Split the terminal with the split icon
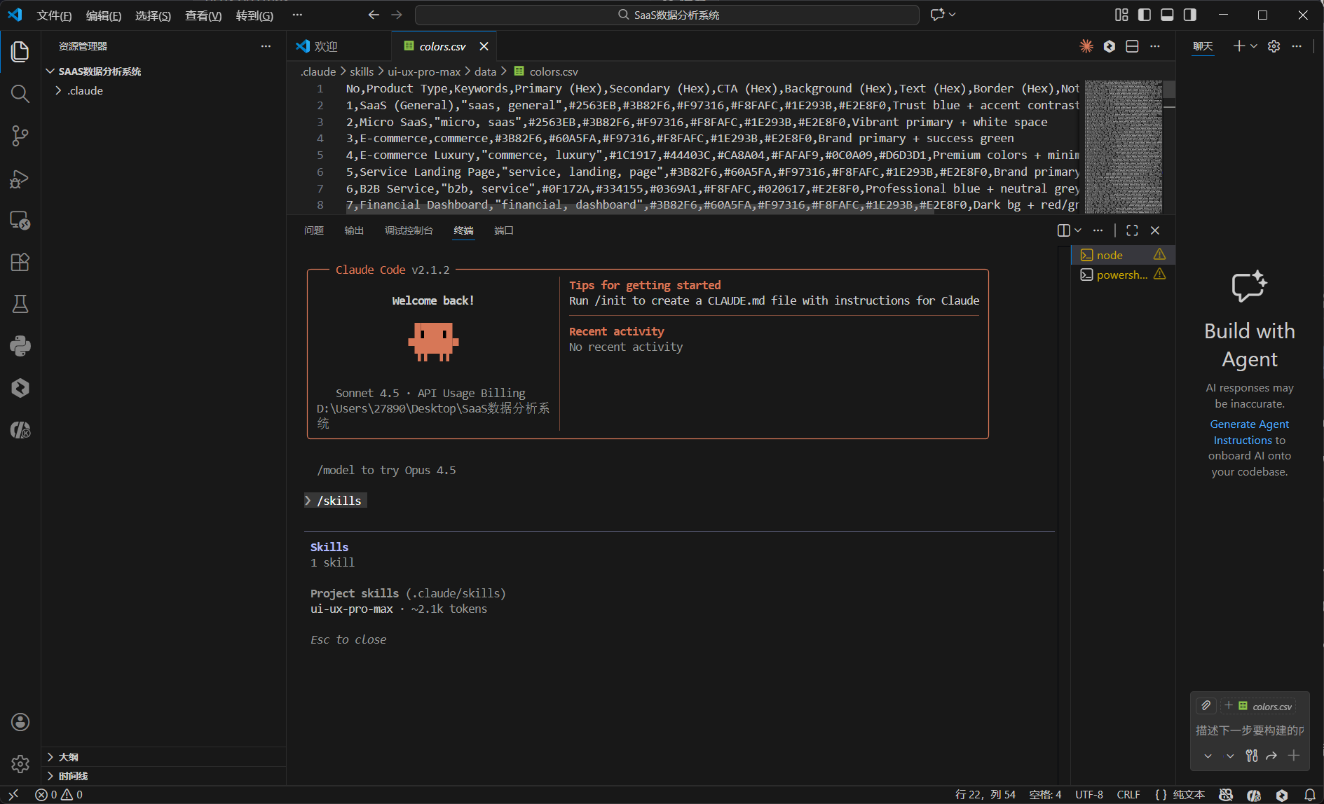The width and height of the screenshot is (1324, 804). coord(1063,230)
